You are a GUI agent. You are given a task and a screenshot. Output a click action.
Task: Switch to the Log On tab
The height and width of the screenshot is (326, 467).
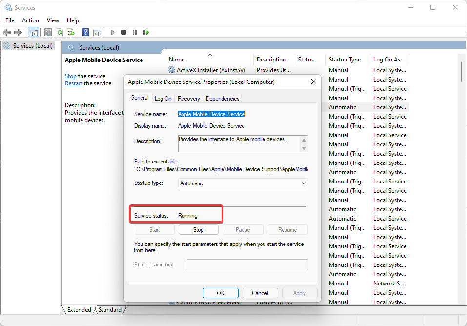click(x=163, y=99)
